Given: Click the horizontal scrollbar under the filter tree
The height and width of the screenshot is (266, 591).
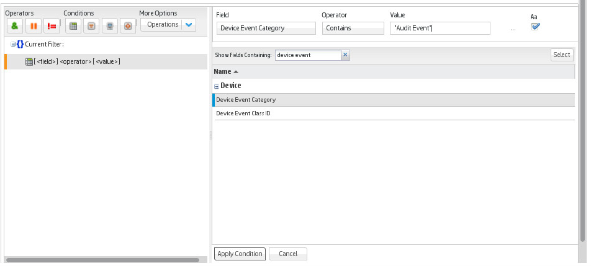Looking at the screenshot, I should pyautogui.click(x=102, y=260).
